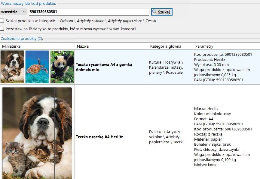Select the panda thumbnail

tap(62, 67)
